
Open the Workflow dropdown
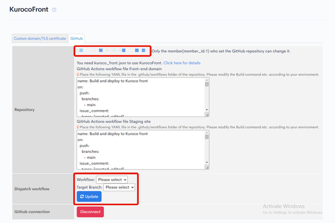click(x=112, y=180)
